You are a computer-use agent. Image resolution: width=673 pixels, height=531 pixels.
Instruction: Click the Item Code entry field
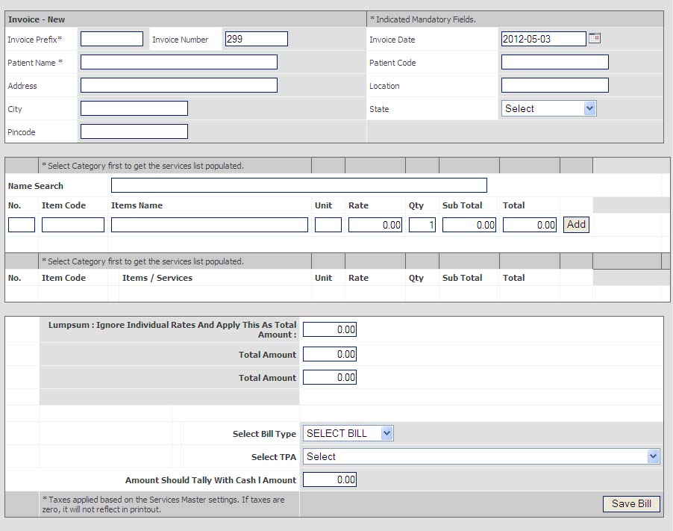coord(72,225)
